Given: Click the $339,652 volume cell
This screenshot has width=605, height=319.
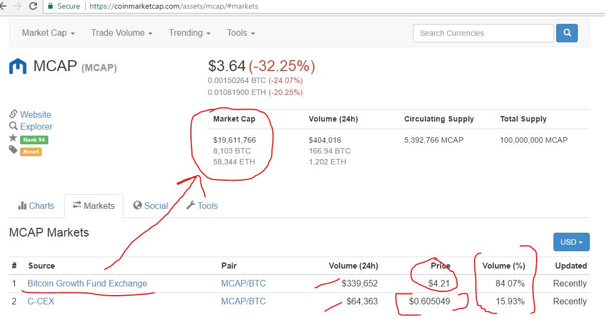Looking at the screenshot, I should 360,284.
